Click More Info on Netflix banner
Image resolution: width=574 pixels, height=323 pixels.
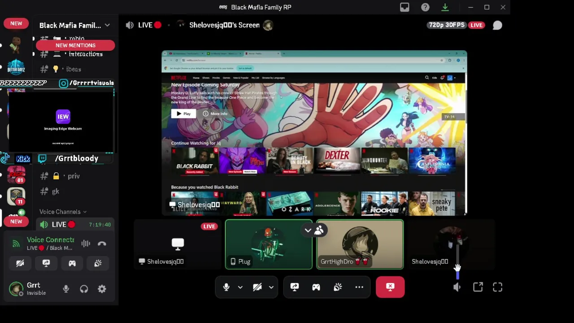[x=215, y=114]
